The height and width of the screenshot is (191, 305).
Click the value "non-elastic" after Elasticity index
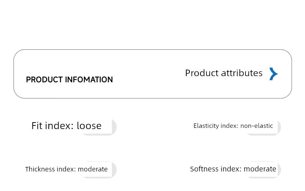coord(257,126)
